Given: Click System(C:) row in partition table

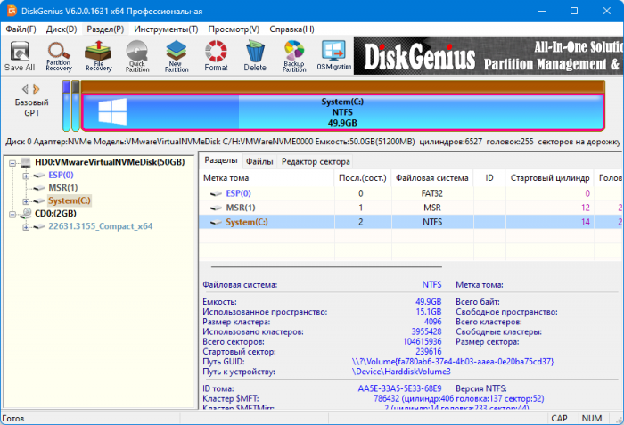Looking at the screenshot, I should [x=411, y=222].
